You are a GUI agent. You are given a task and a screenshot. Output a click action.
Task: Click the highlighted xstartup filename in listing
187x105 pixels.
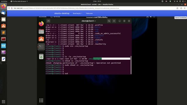(97, 59)
